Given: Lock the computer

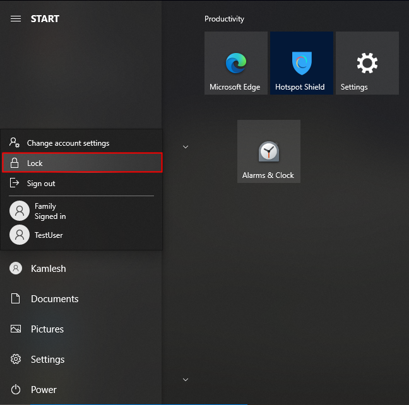Looking at the screenshot, I should [x=82, y=163].
